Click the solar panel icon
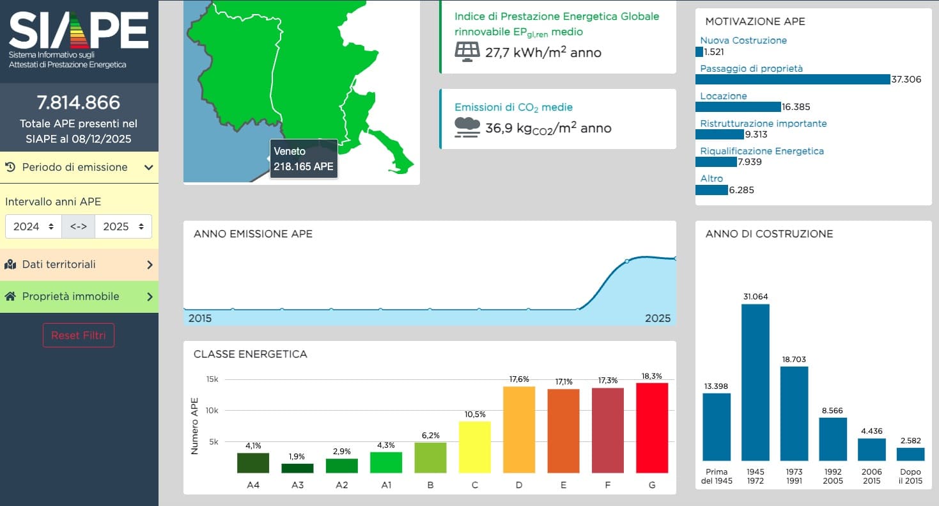The height and width of the screenshot is (506, 939). (x=467, y=52)
